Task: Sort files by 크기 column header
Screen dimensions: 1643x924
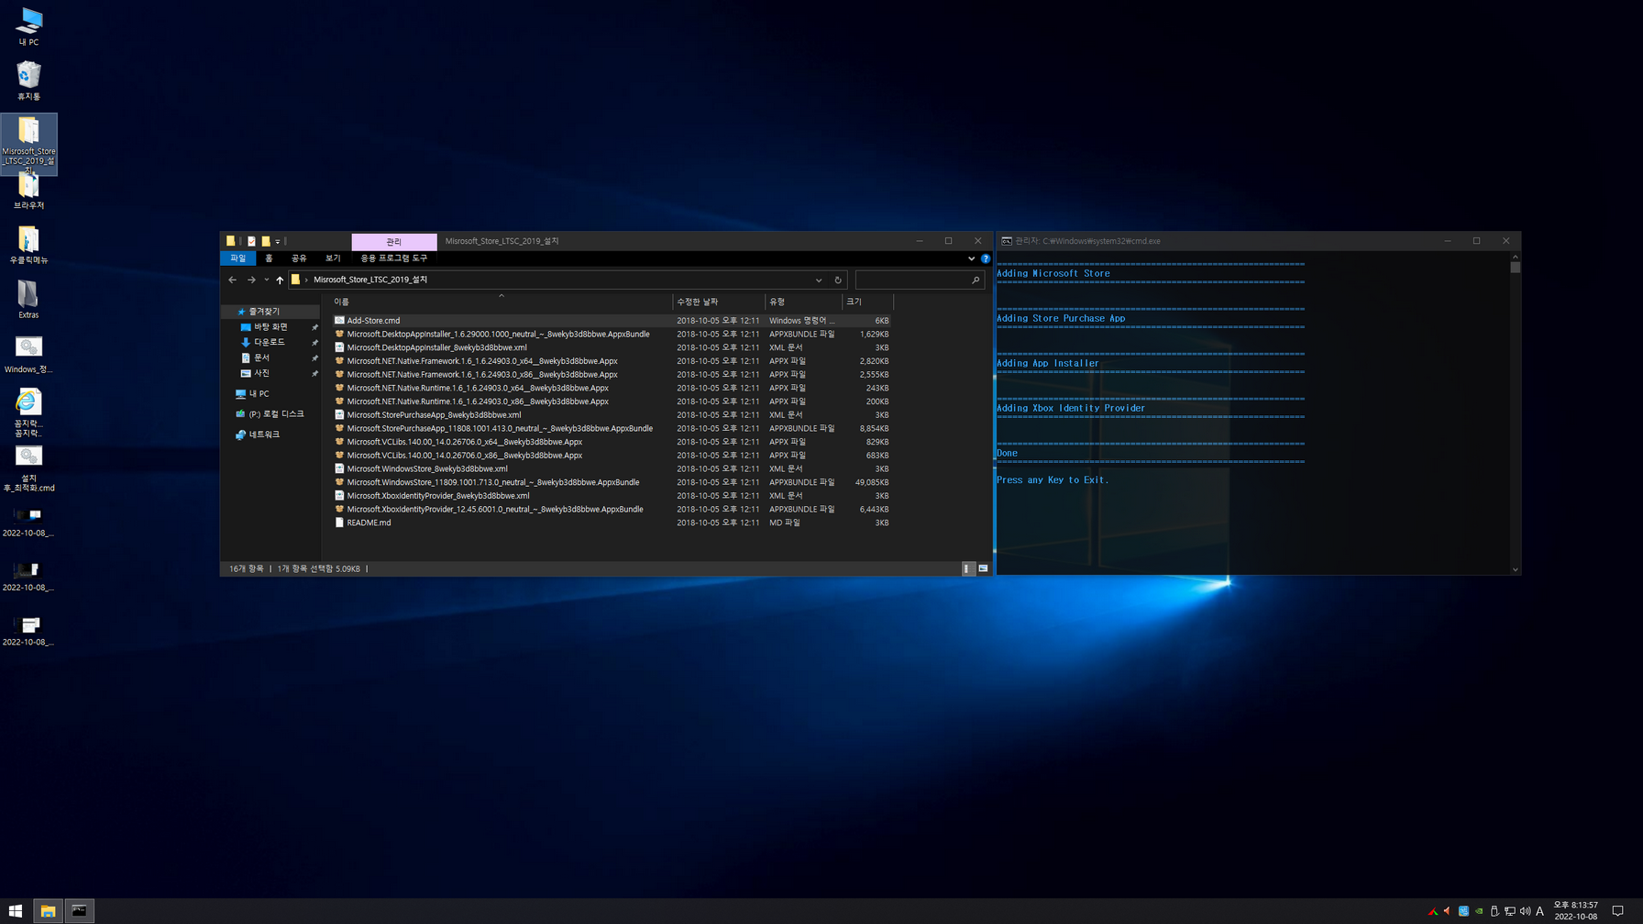Action: pyautogui.click(x=867, y=302)
